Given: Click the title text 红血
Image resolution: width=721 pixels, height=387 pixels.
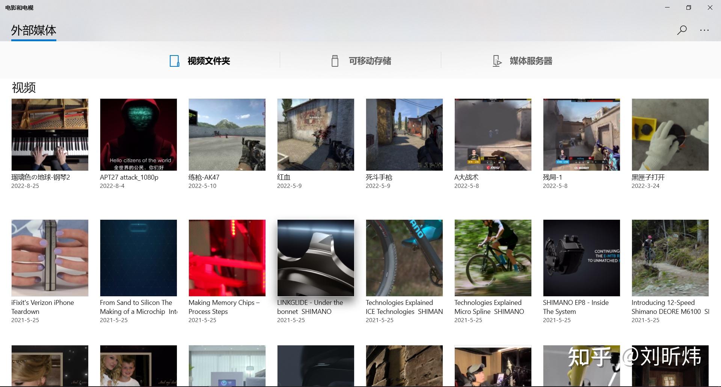Looking at the screenshot, I should click(x=284, y=177).
